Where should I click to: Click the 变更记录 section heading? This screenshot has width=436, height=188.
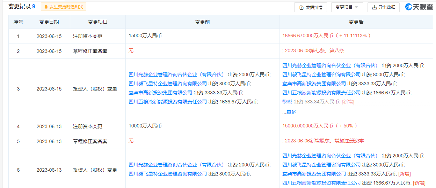click(x=19, y=7)
